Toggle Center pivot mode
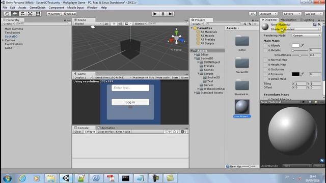 [54, 14]
